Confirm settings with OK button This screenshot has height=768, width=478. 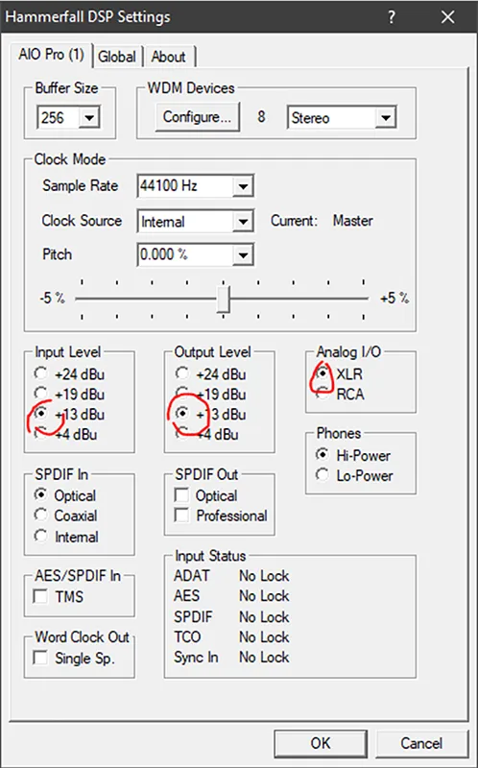click(321, 743)
